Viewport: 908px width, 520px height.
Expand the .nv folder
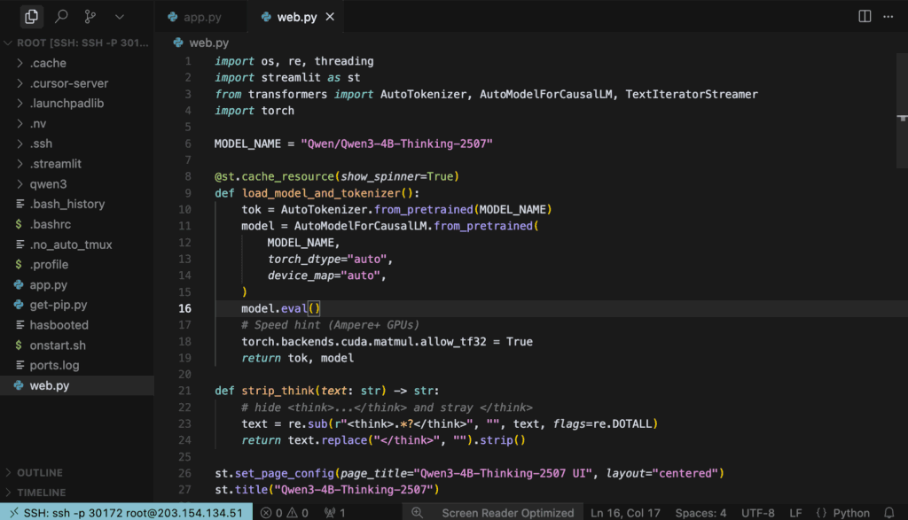click(77, 124)
